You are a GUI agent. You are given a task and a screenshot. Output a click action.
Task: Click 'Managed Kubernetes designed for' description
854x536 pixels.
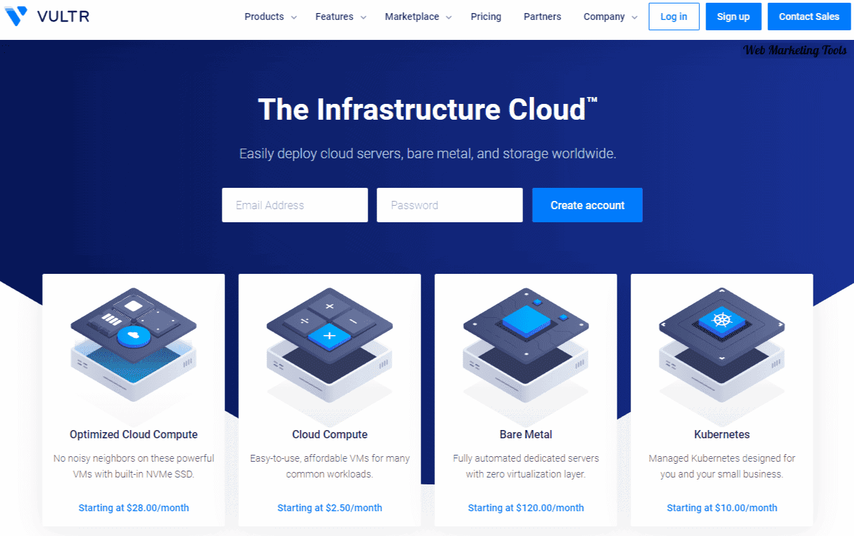point(722,458)
